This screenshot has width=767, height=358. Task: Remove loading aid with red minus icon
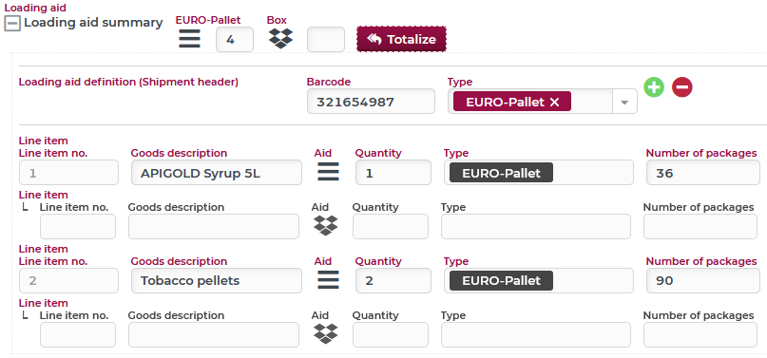pyautogui.click(x=681, y=87)
